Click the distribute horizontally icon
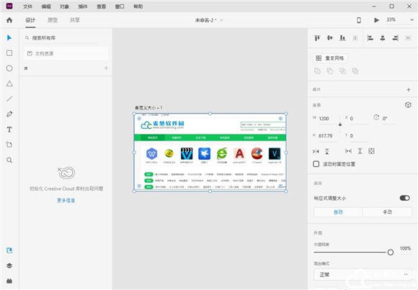The image size is (418, 290). point(408,38)
